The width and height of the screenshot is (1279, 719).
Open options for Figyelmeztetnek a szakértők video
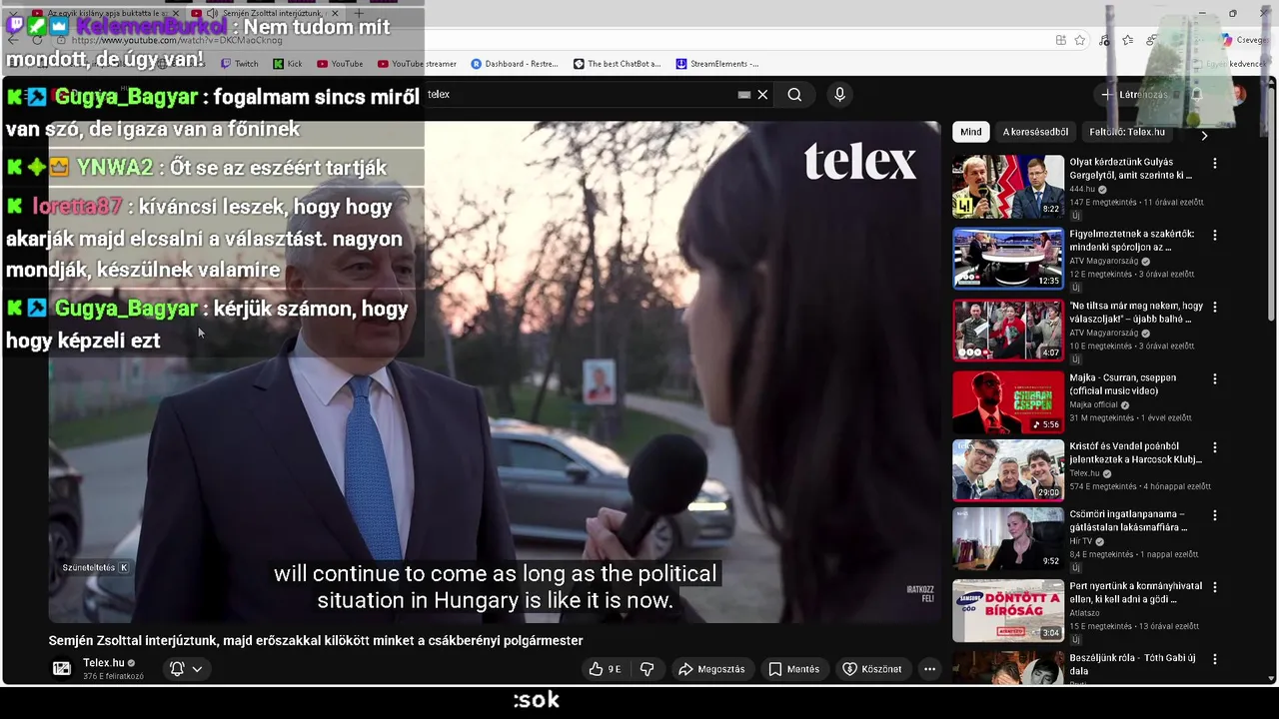[1215, 235]
